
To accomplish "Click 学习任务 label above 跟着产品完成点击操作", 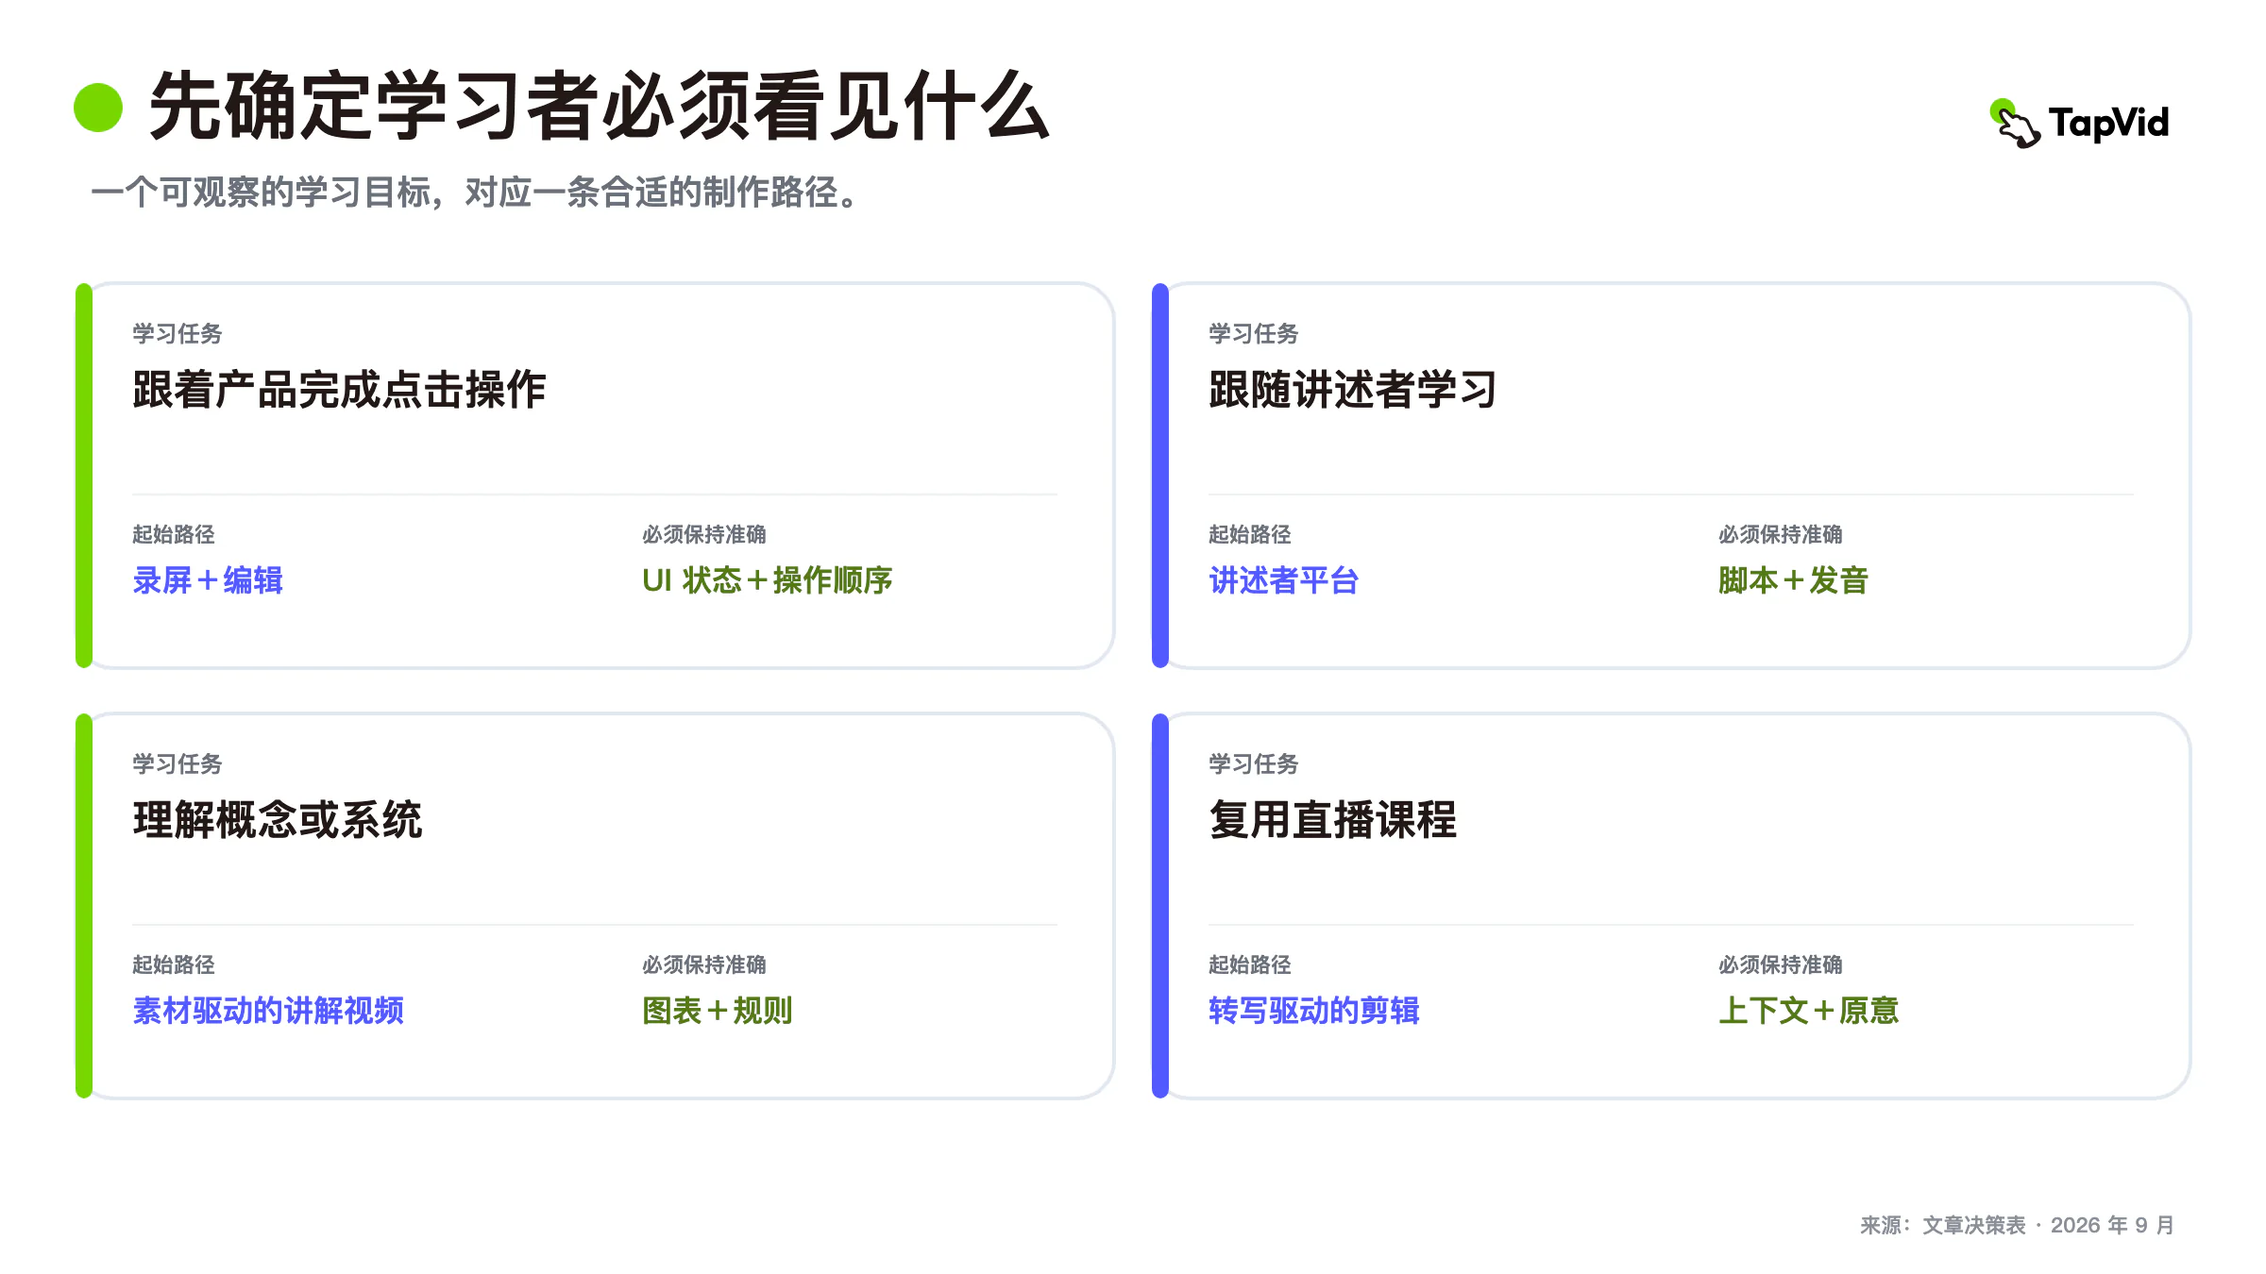I will click(x=178, y=333).
